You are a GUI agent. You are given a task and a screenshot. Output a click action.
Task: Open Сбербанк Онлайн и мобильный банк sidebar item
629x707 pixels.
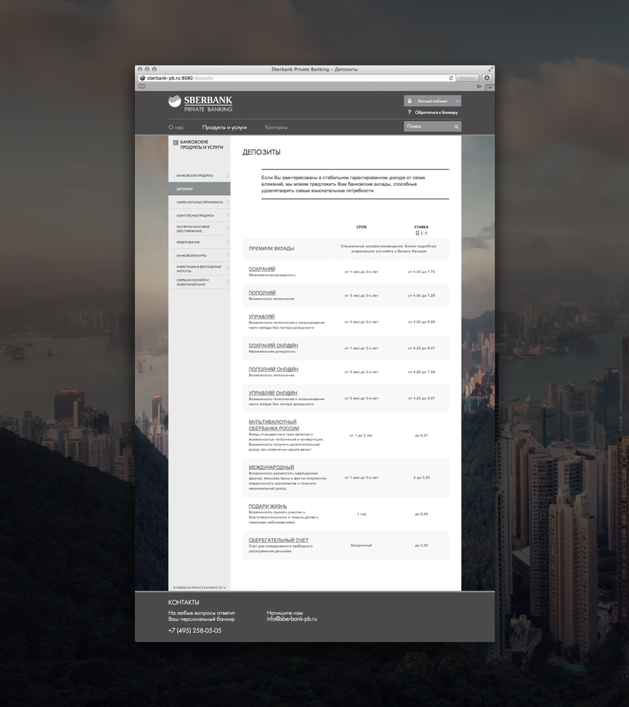tap(199, 282)
